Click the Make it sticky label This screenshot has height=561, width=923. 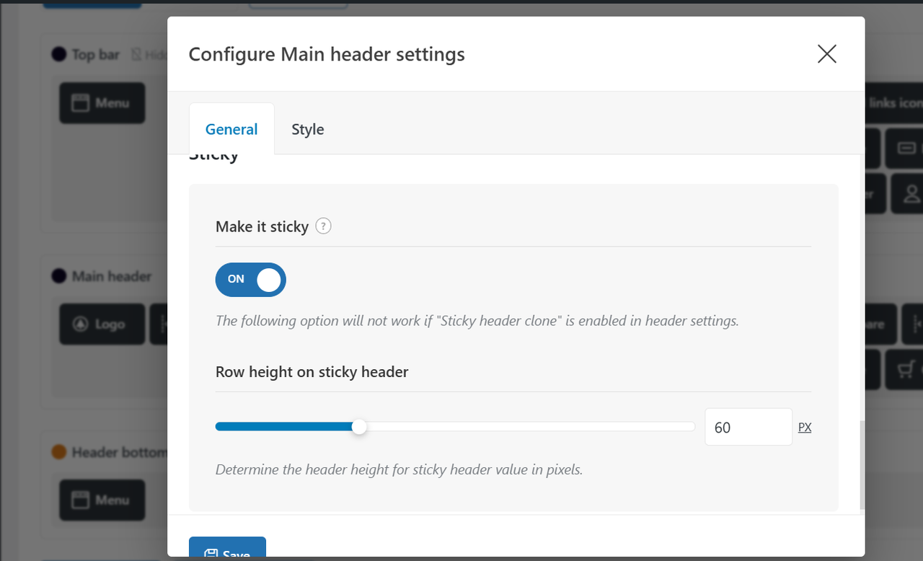click(262, 226)
